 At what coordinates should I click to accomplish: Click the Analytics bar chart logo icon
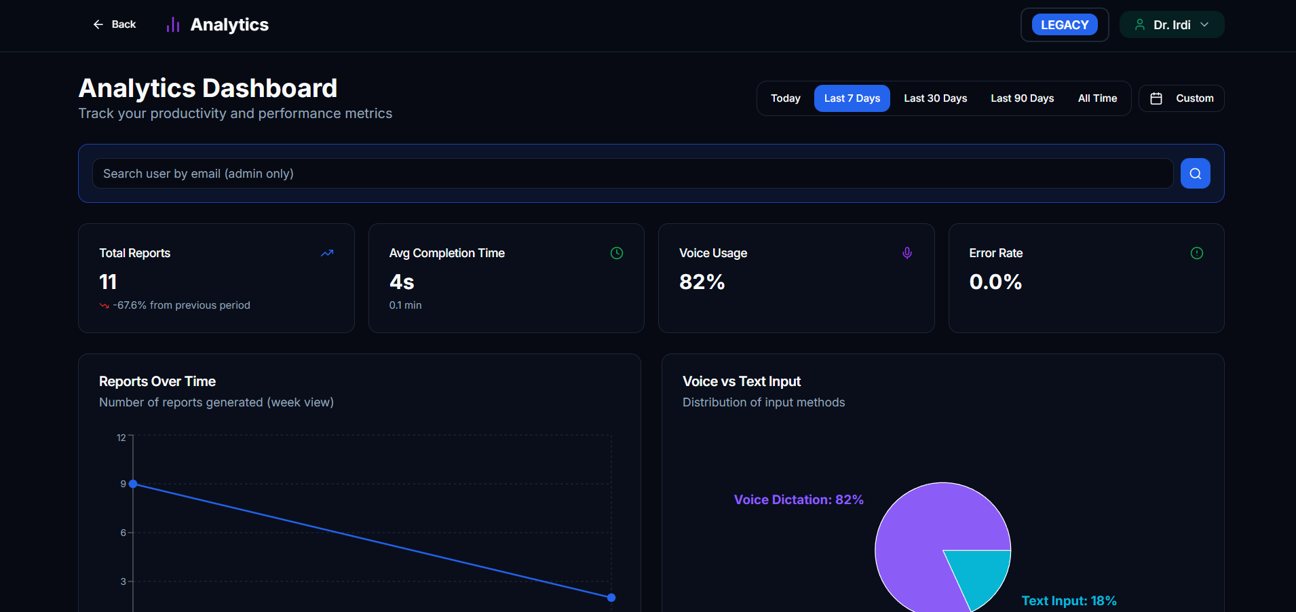coord(172,24)
